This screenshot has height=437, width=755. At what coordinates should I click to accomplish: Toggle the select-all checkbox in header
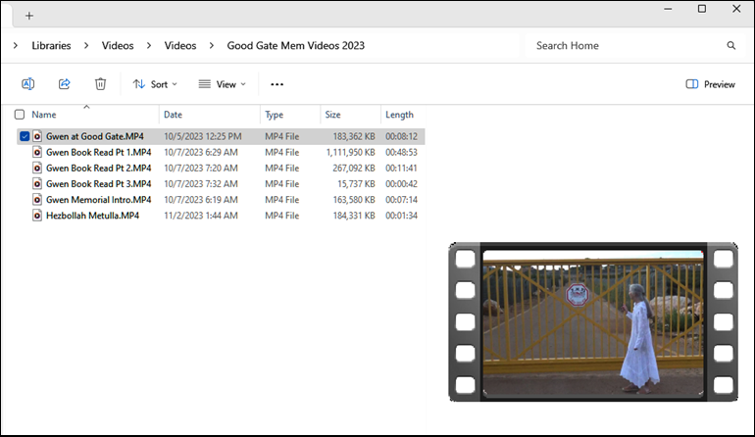tap(20, 115)
